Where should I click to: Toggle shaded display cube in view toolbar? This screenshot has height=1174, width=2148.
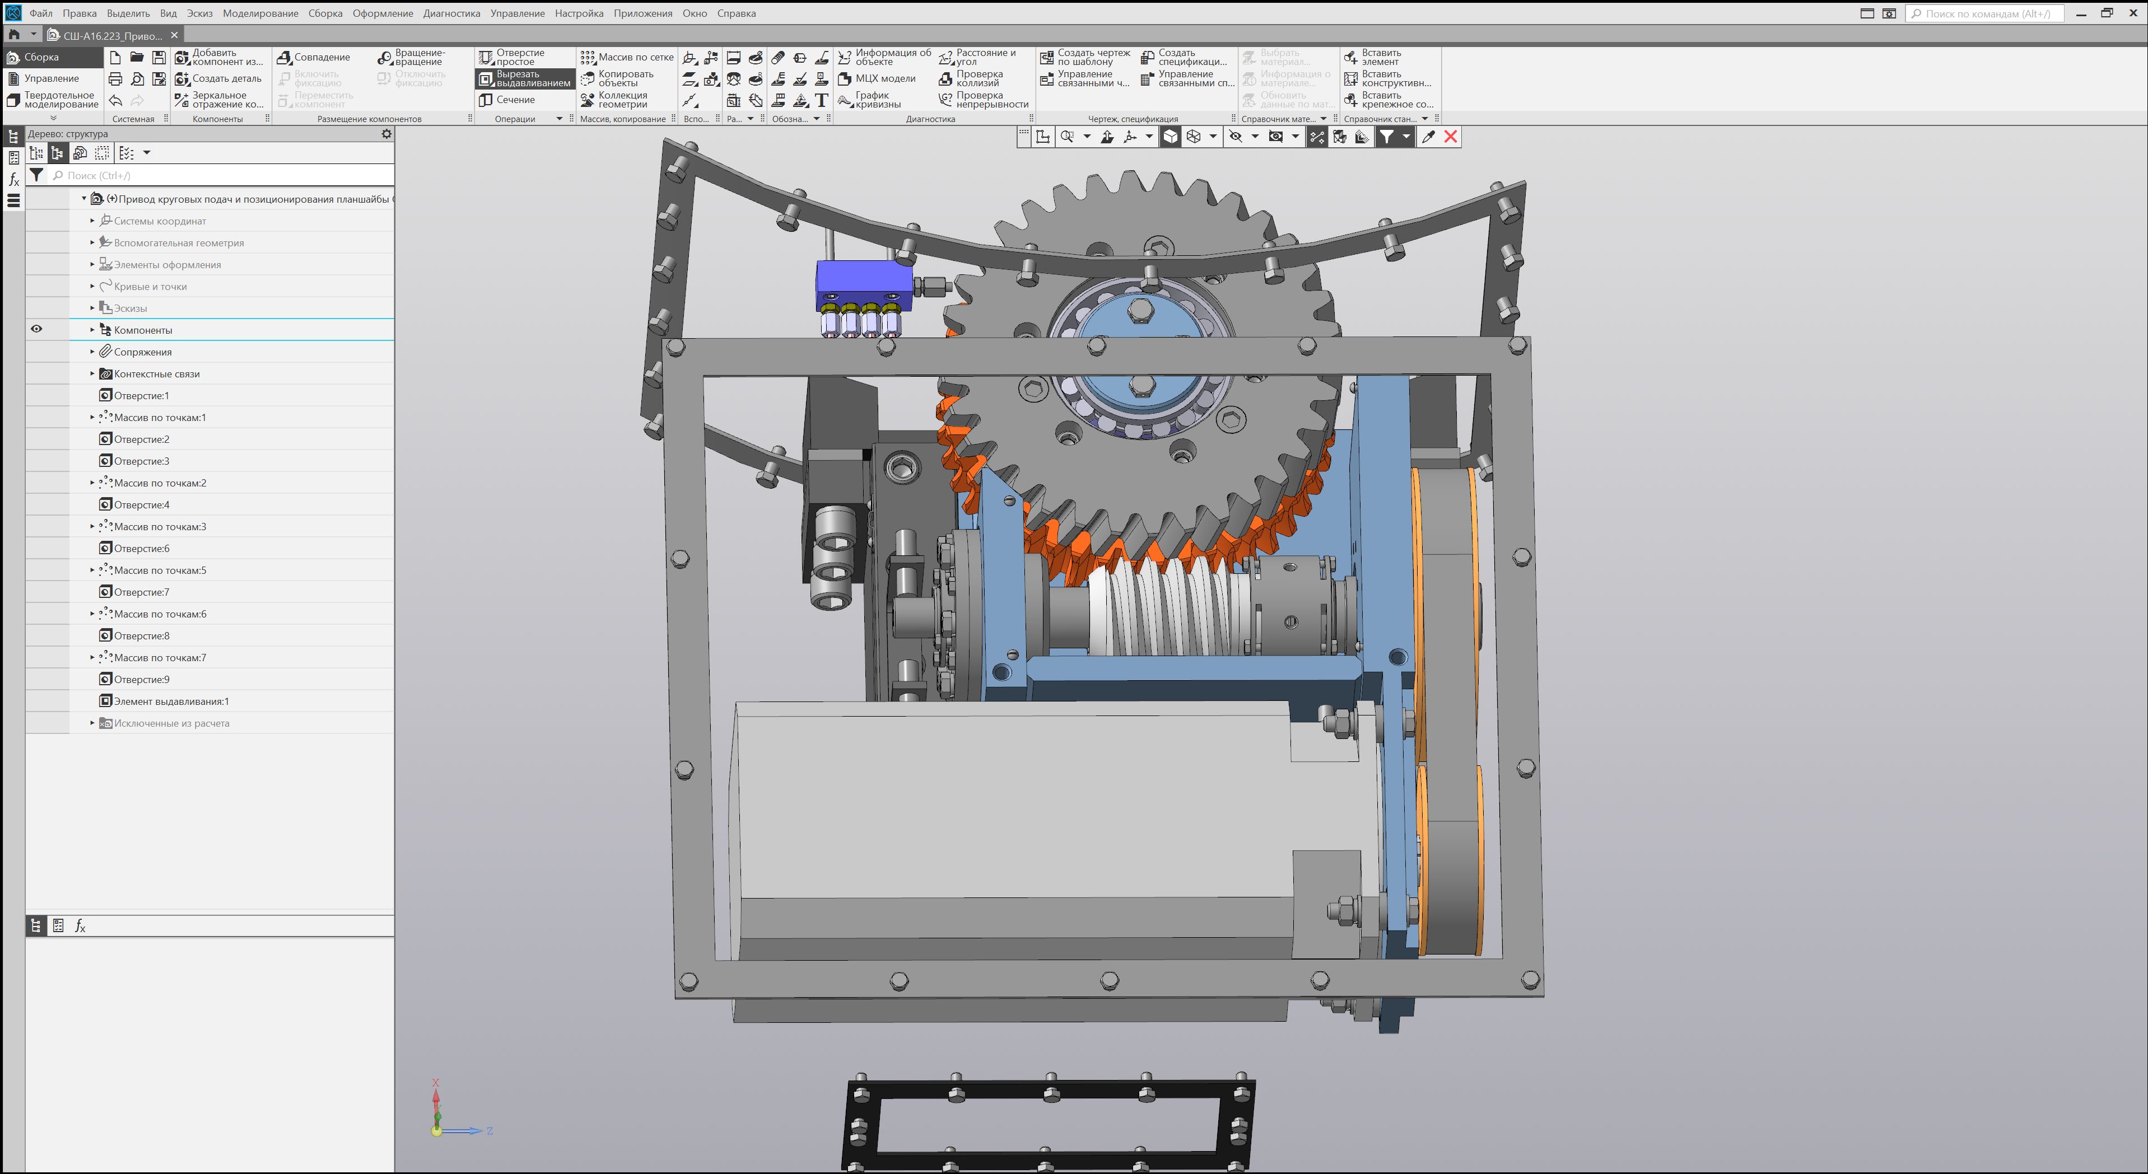(x=1170, y=137)
